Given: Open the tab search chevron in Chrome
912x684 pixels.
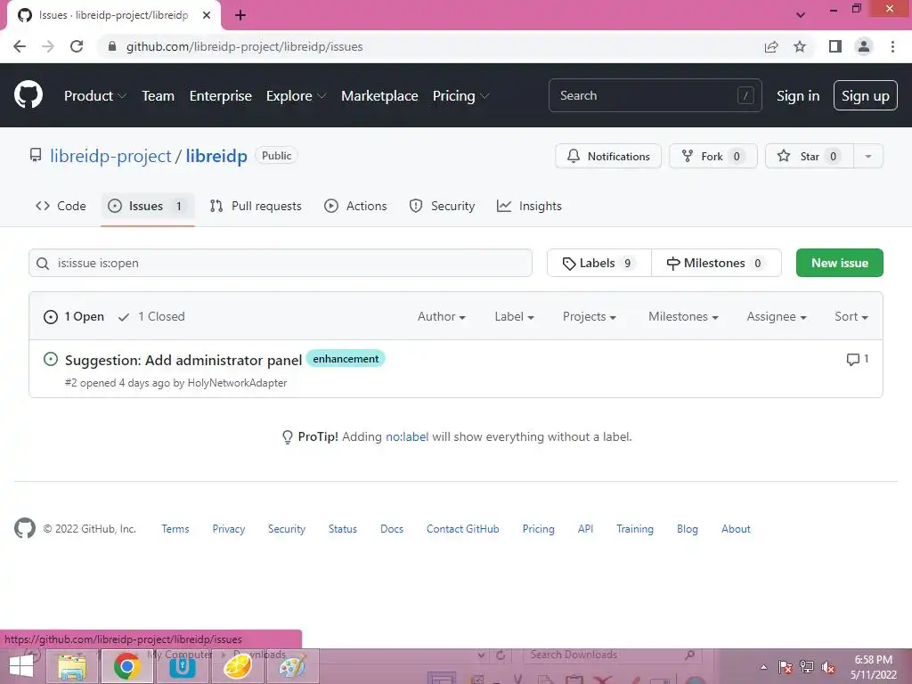Looking at the screenshot, I should (801, 15).
